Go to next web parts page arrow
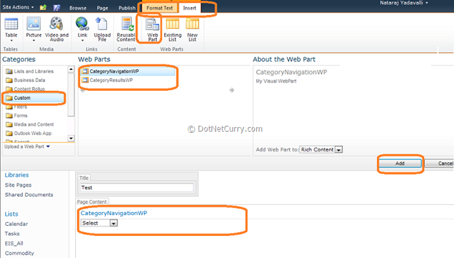Image resolution: width=454 pixels, height=258 pixels. tap(232, 90)
